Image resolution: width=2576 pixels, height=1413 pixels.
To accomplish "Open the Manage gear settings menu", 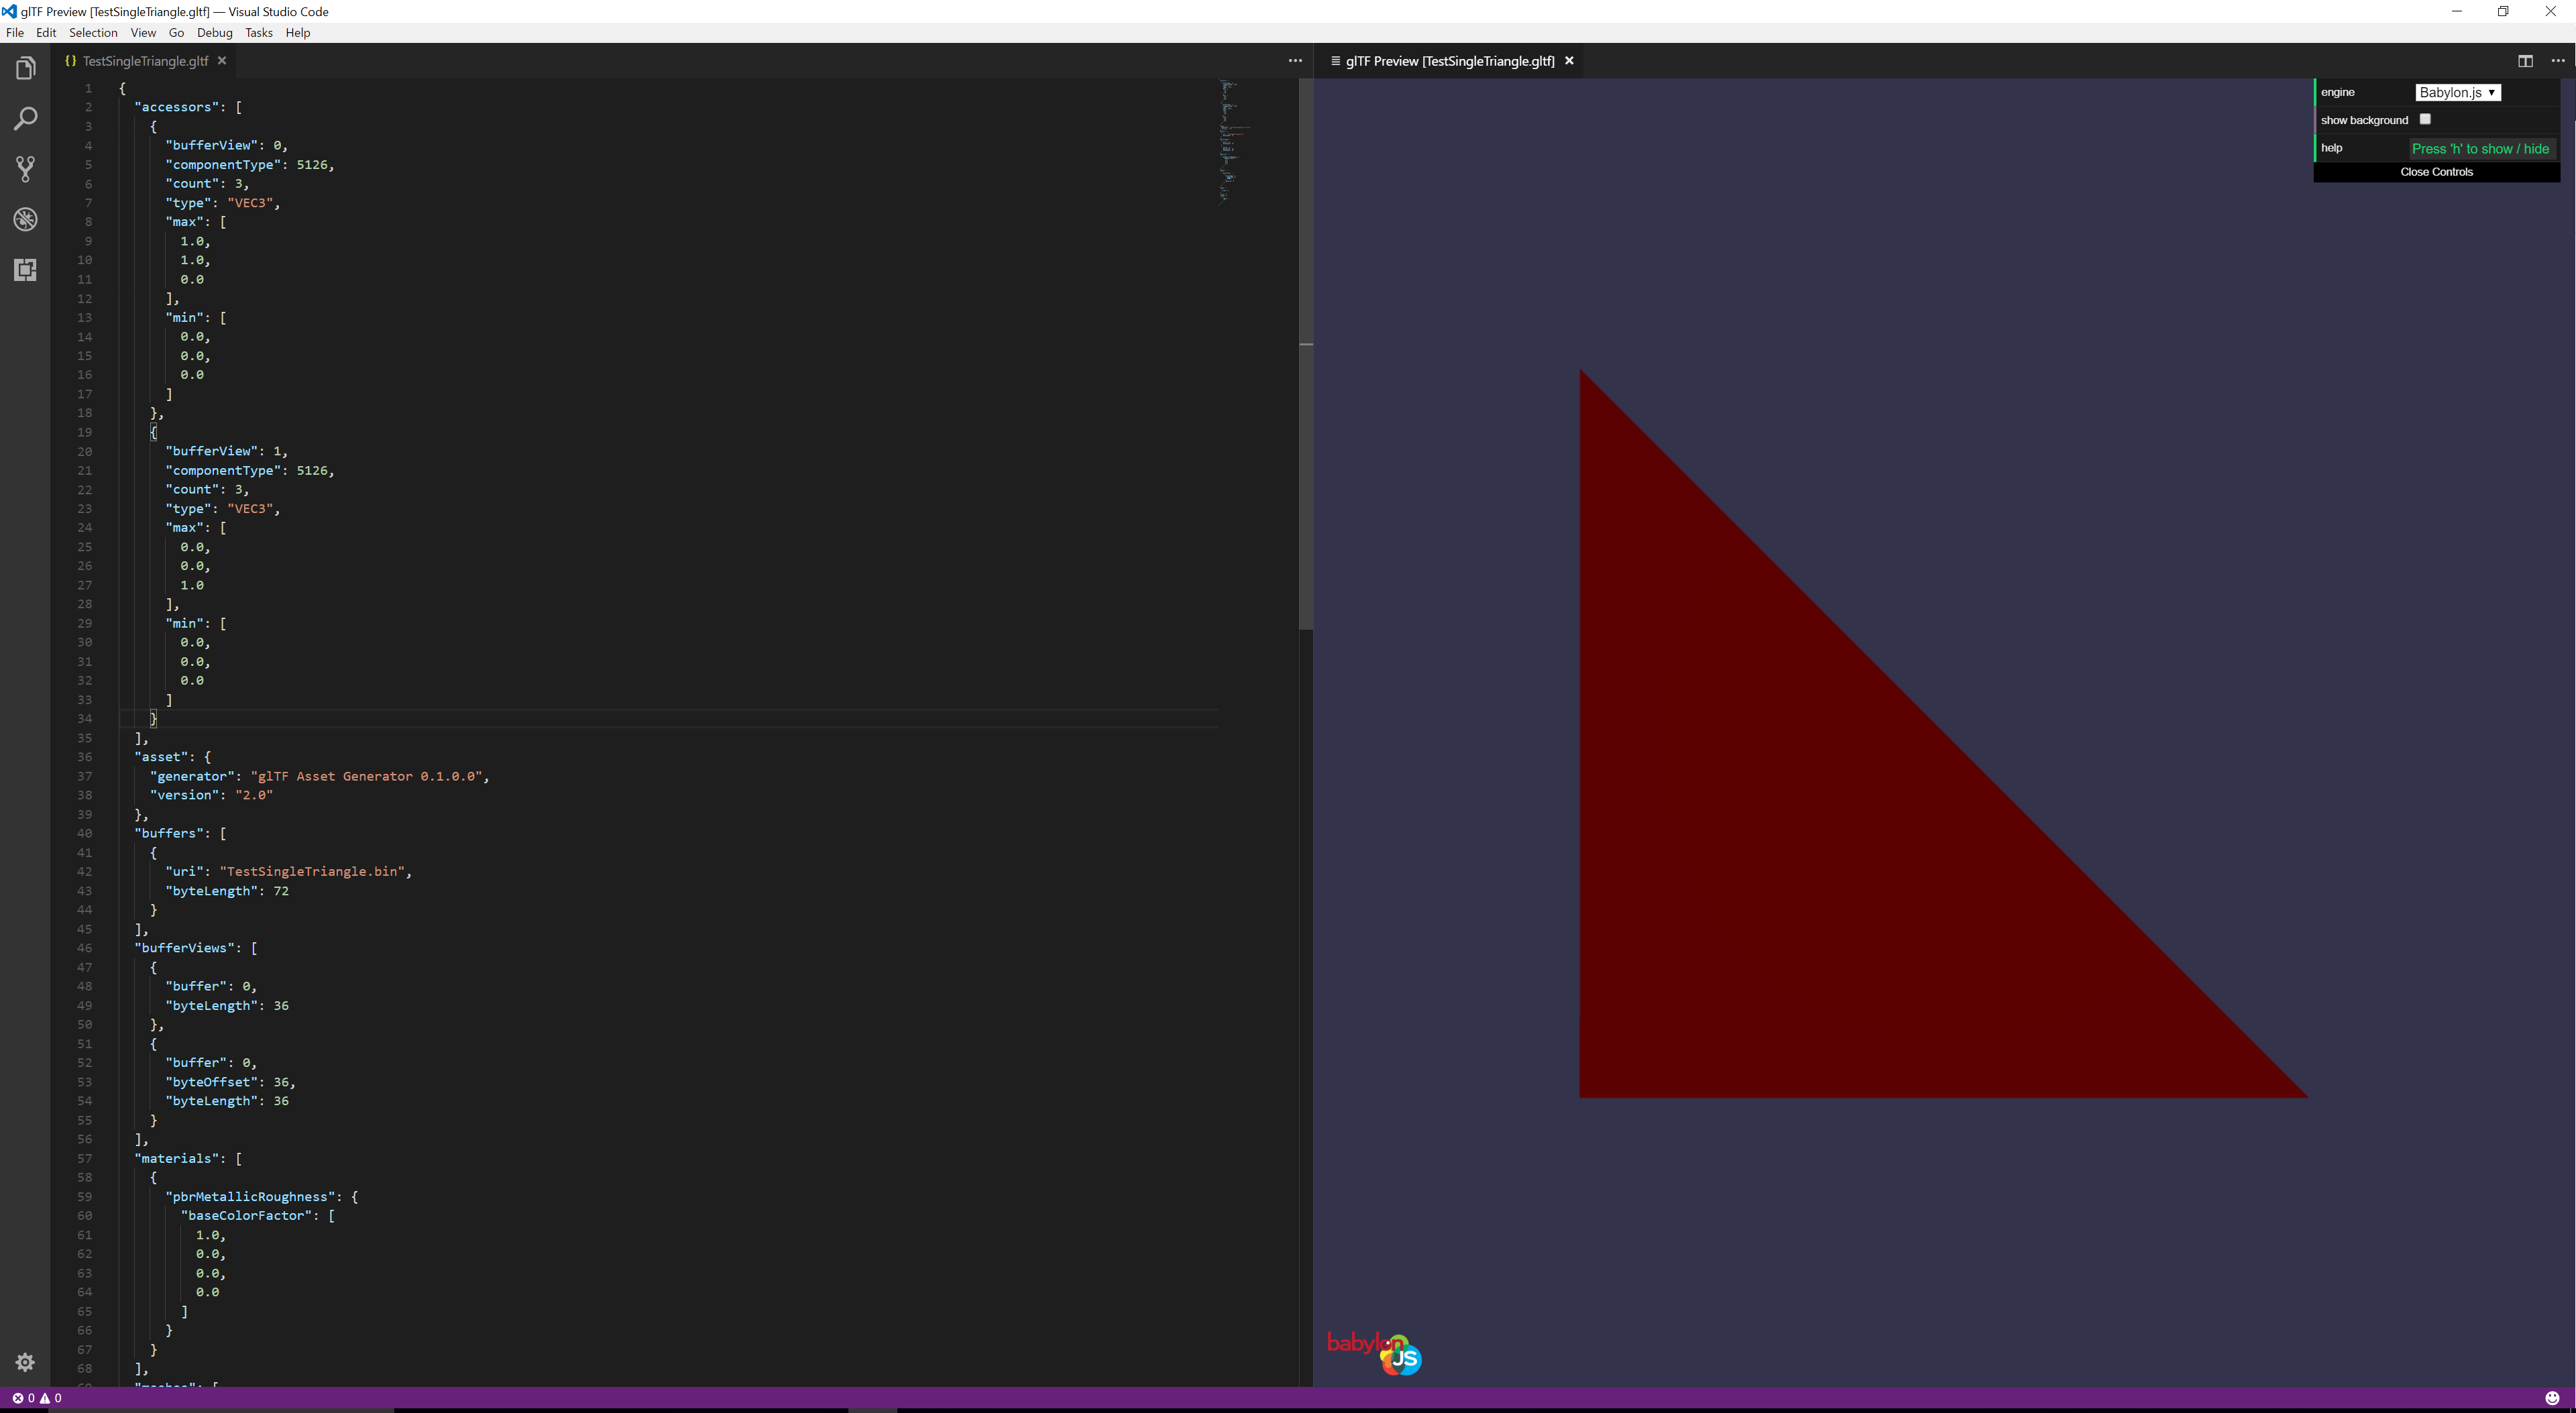I will [26, 1362].
